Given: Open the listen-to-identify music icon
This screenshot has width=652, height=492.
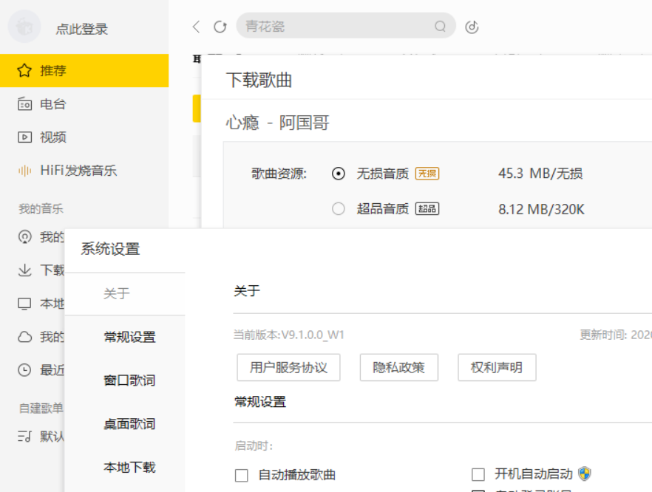Looking at the screenshot, I should click(x=472, y=27).
